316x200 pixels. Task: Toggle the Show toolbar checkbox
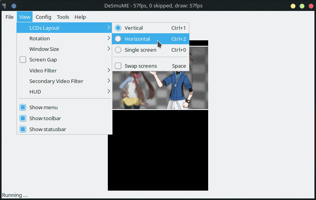23,118
